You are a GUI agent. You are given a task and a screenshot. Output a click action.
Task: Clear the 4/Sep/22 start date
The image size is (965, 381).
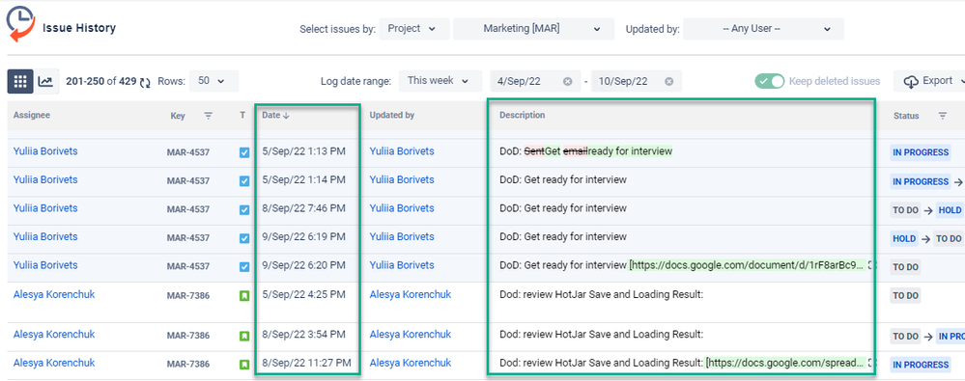tap(567, 81)
